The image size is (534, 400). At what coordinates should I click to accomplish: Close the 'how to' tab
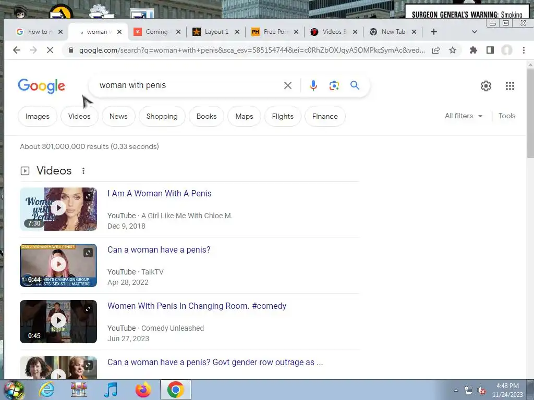[60, 32]
